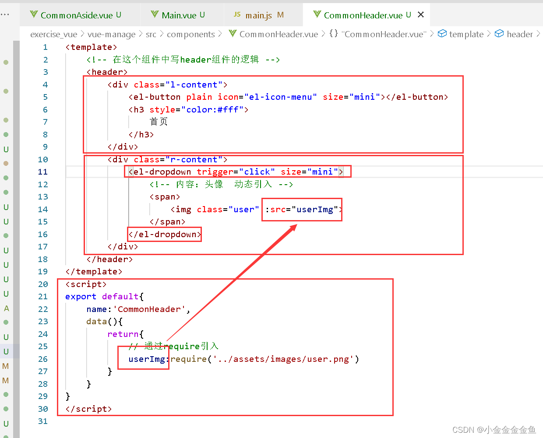Click the JS icon on main.js tab
This screenshot has width=543, height=438.
(237, 14)
